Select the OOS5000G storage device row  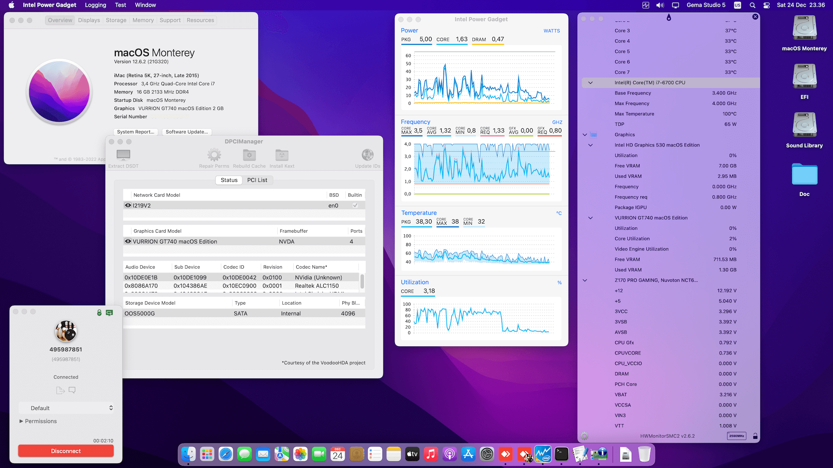click(x=244, y=313)
